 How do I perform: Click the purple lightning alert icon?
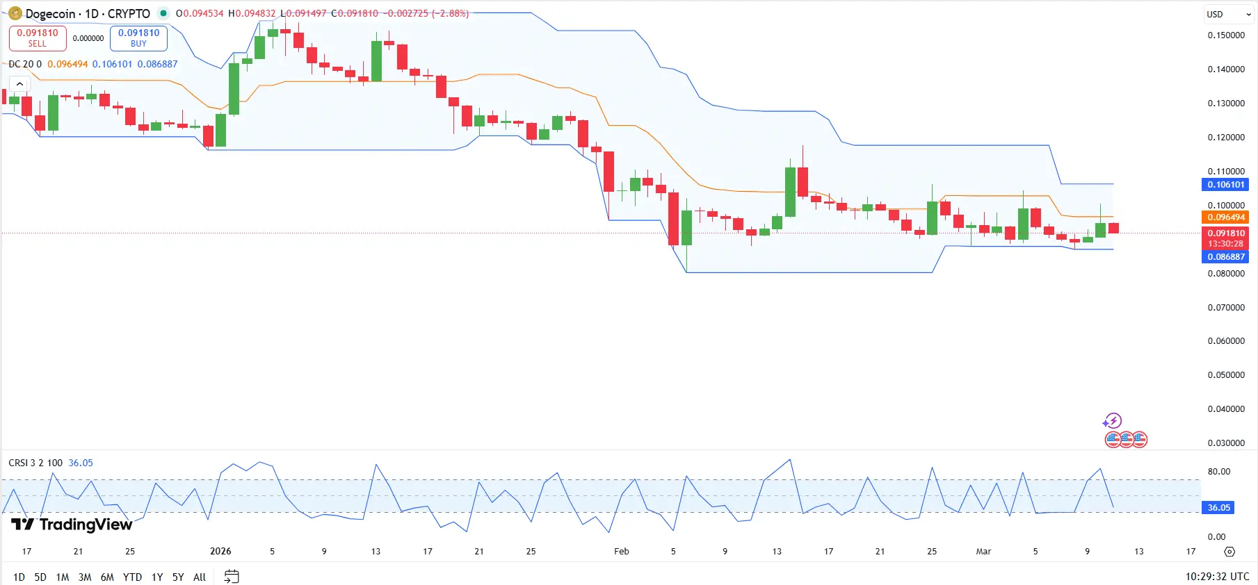pyautogui.click(x=1112, y=421)
